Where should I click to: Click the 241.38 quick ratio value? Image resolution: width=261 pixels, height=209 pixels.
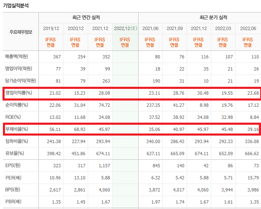click(54, 141)
